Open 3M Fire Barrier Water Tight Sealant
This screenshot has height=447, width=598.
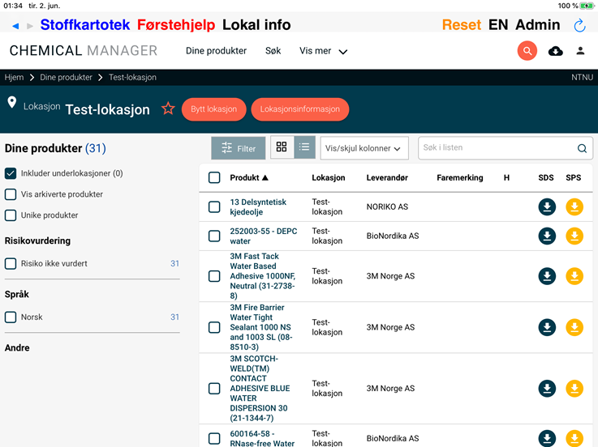coord(261,327)
